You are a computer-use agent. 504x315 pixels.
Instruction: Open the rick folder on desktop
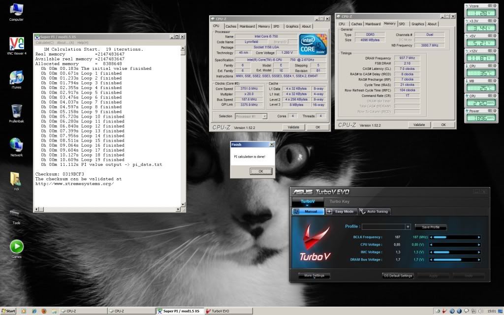[x=16, y=179]
